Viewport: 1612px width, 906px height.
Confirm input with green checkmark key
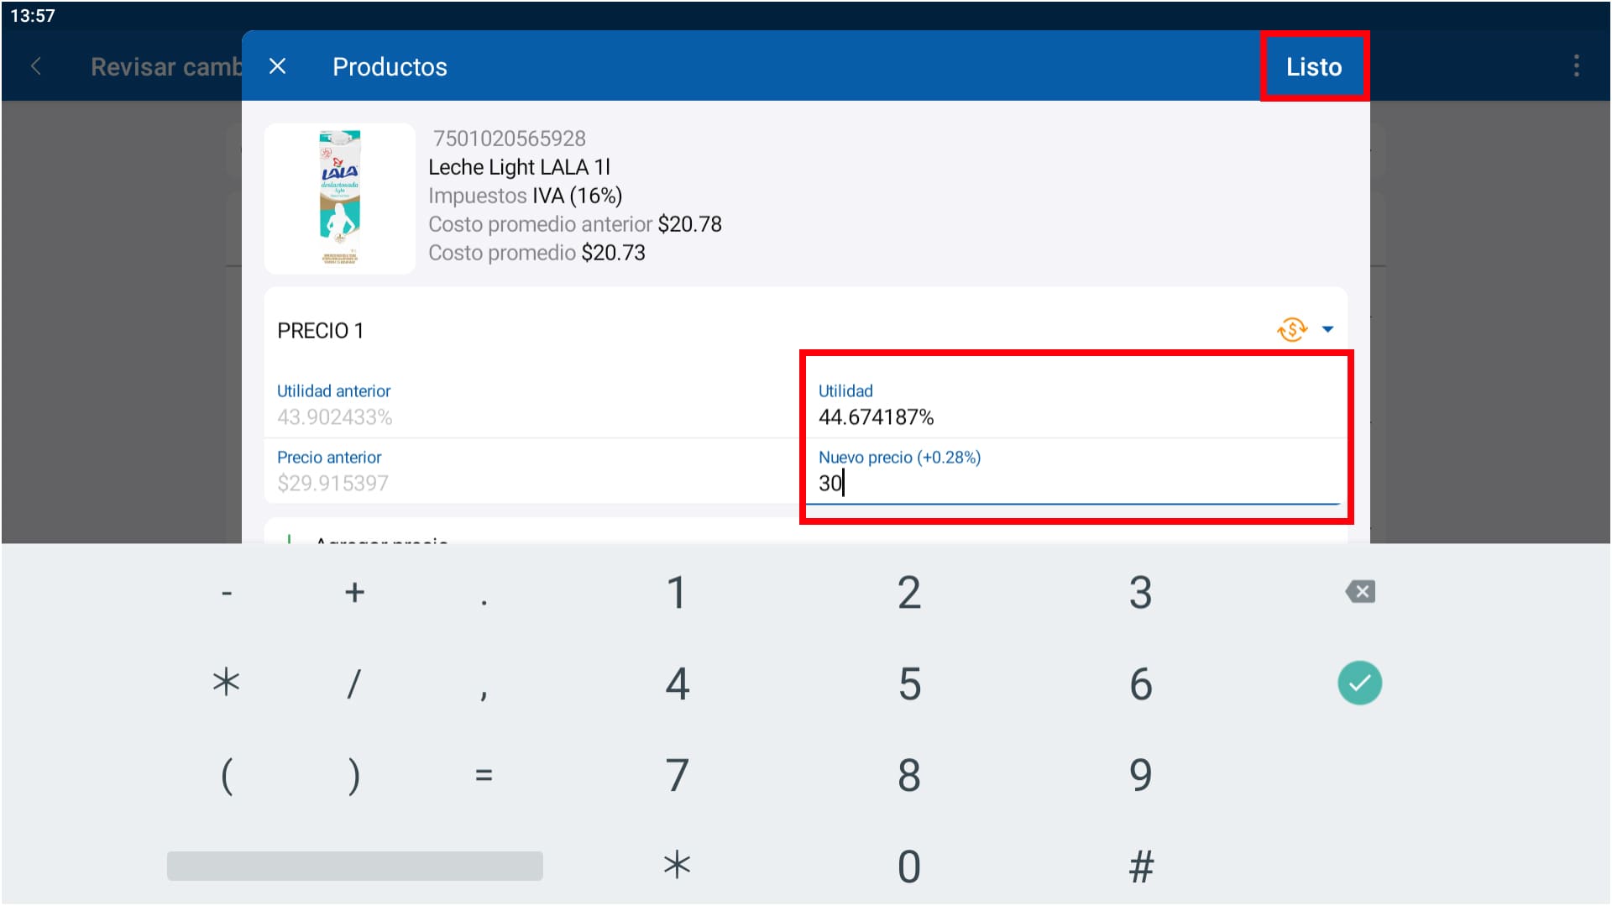(x=1359, y=683)
